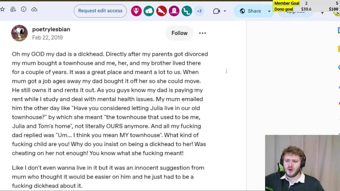Click the Share button
Viewport: 340px width, 191px height.
click(250, 11)
